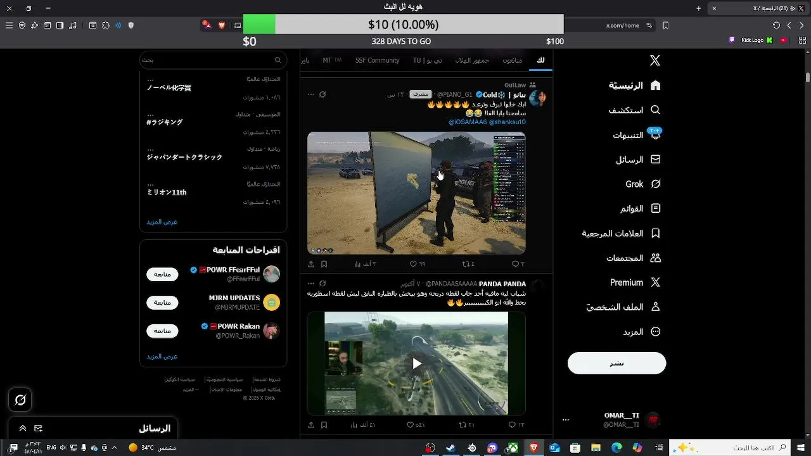Open more menu on PANDA PANDA post
This screenshot has width=811, height=456.
pyautogui.click(x=310, y=284)
